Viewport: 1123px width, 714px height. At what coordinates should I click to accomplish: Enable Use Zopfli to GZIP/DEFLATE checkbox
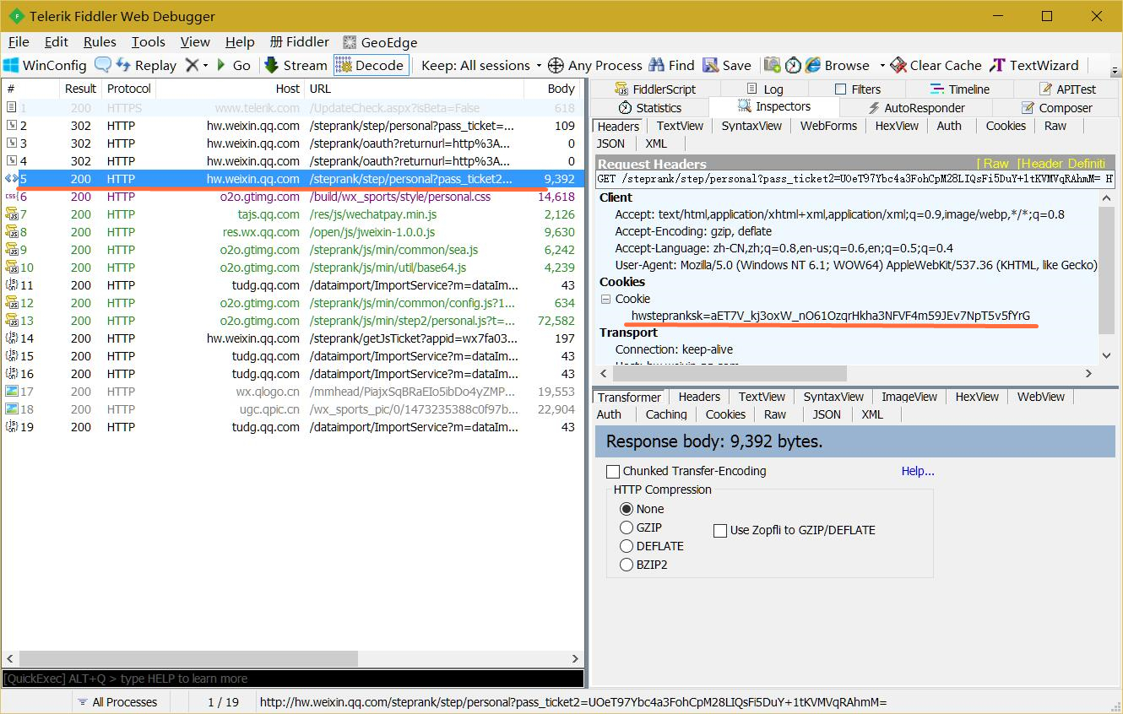coord(720,530)
